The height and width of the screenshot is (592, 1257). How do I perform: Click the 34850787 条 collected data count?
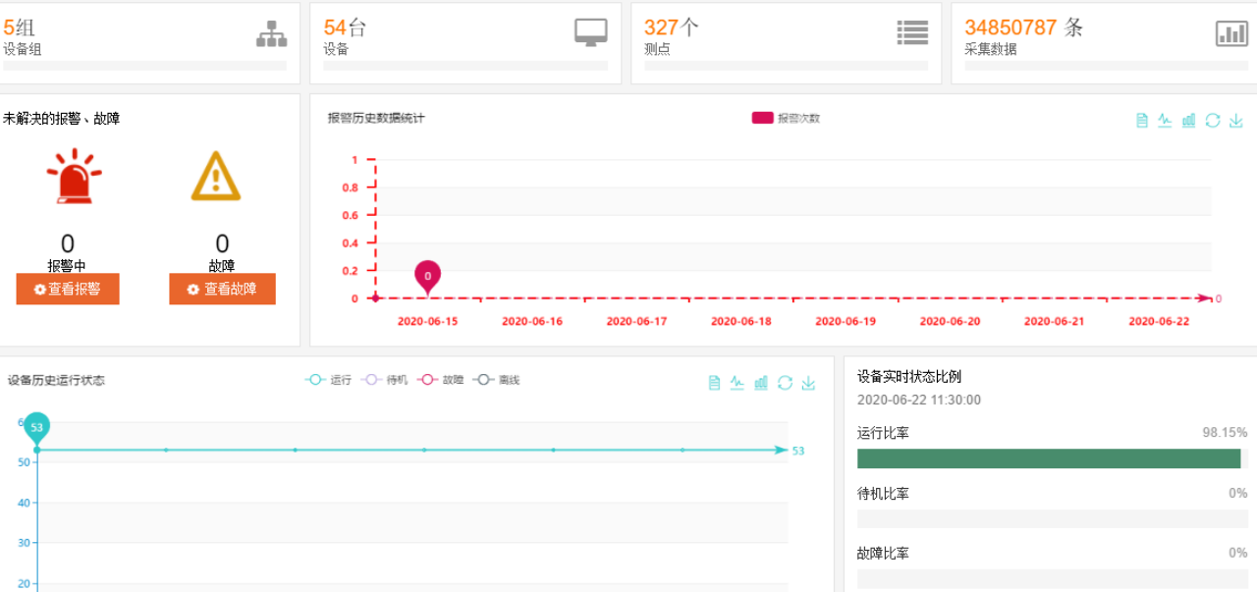(x=1024, y=27)
